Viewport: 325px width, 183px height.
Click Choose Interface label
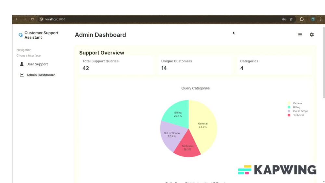pos(28,56)
